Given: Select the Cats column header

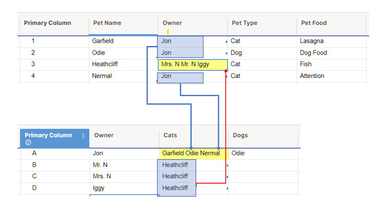Looking at the screenshot, I should (194, 136).
